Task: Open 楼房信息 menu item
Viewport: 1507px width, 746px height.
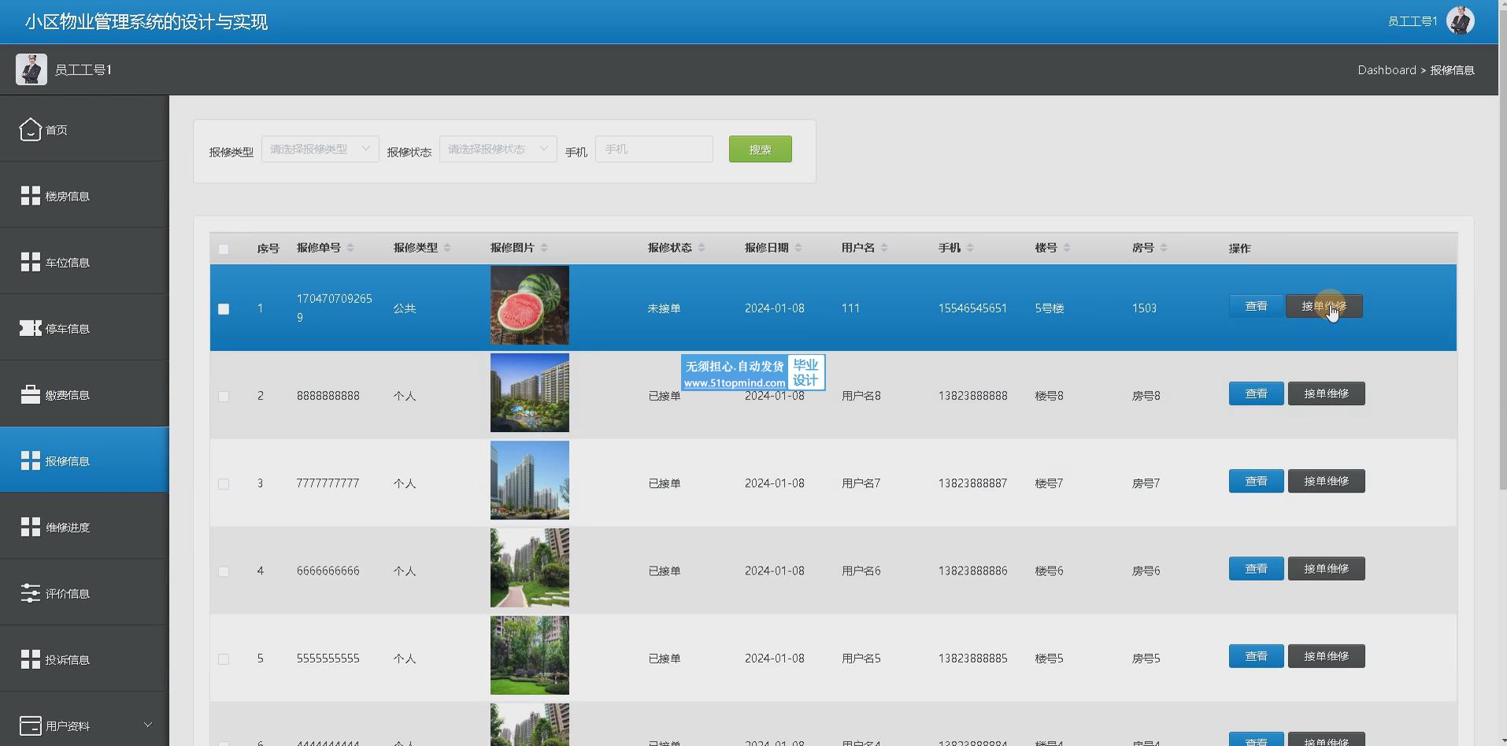Action: 84,196
